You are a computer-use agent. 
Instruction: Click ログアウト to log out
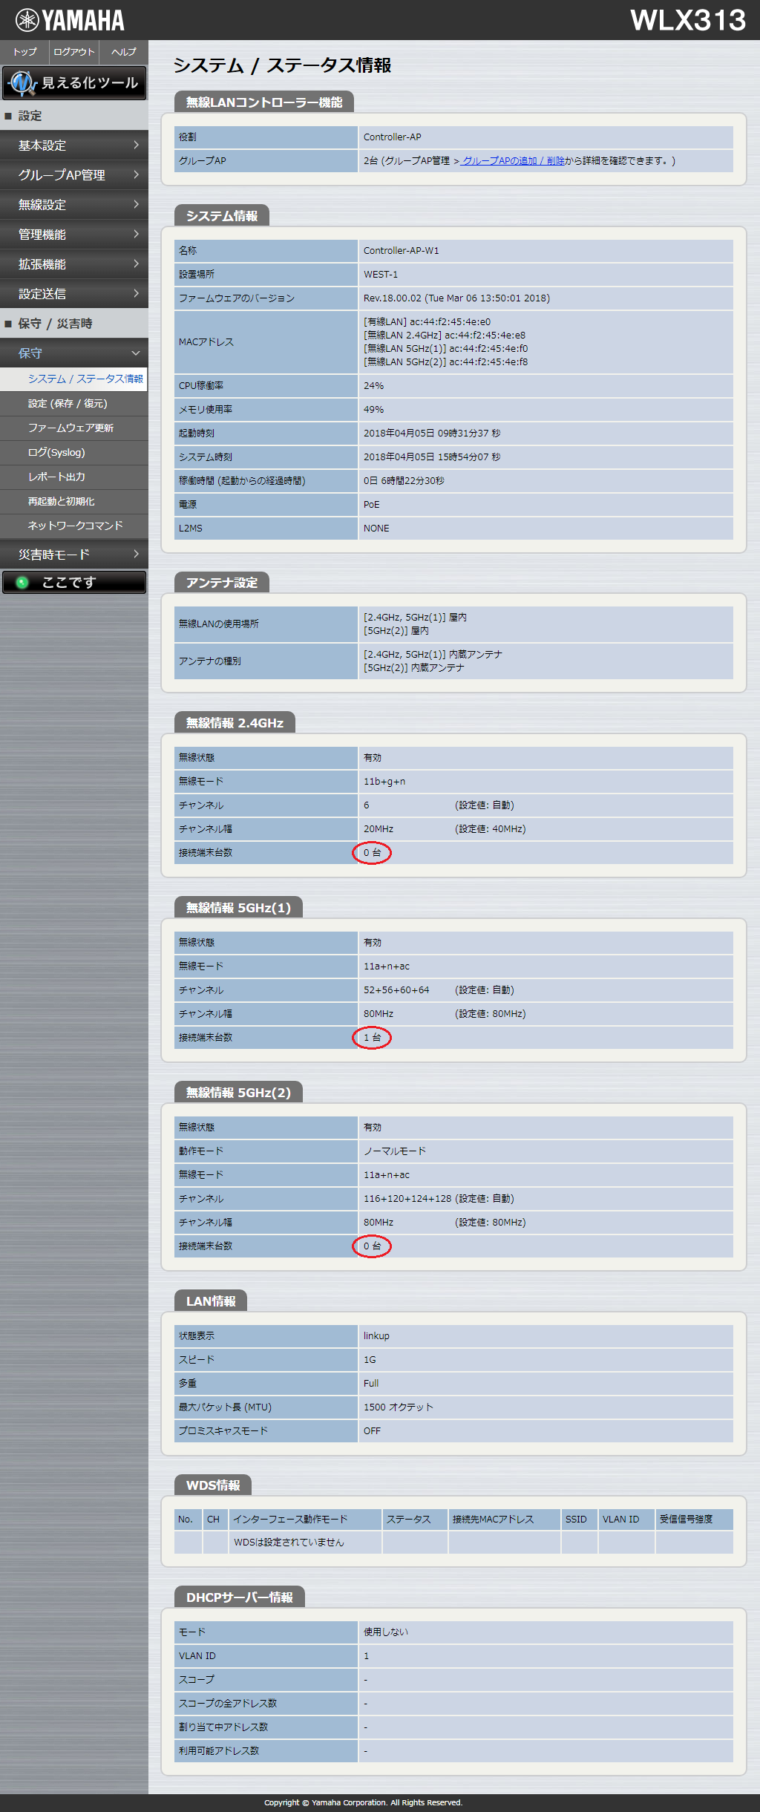click(74, 52)
